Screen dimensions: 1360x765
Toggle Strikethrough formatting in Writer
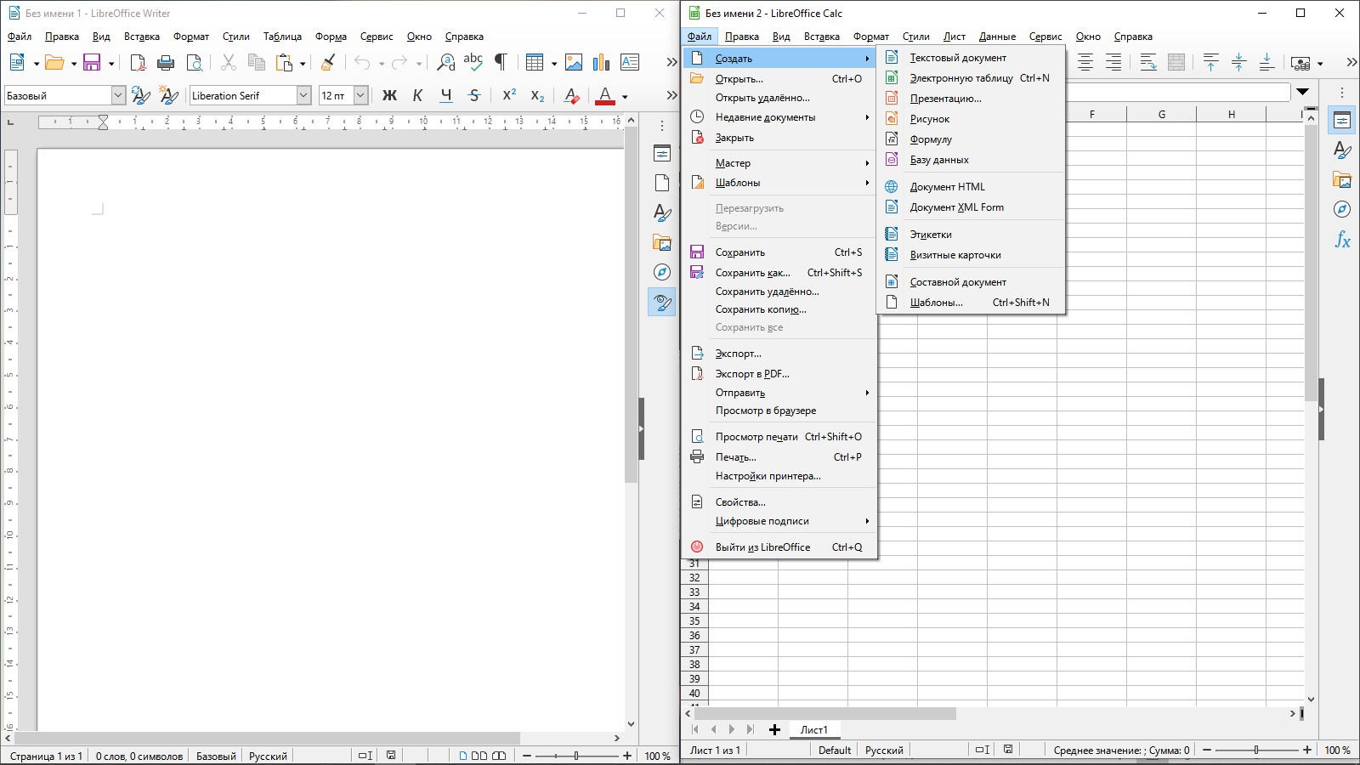[474, 95]
